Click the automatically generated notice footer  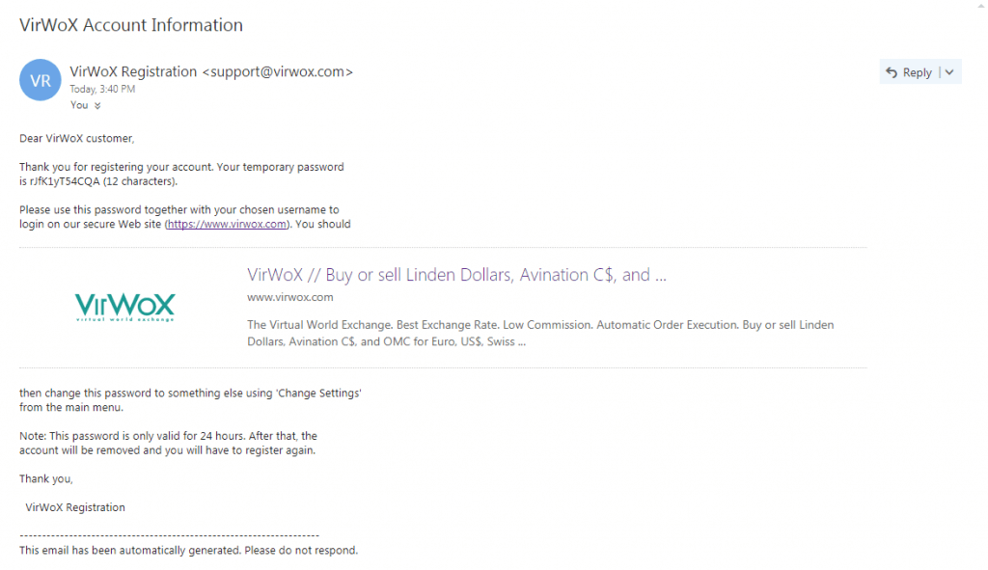click(x=188, y=551)
